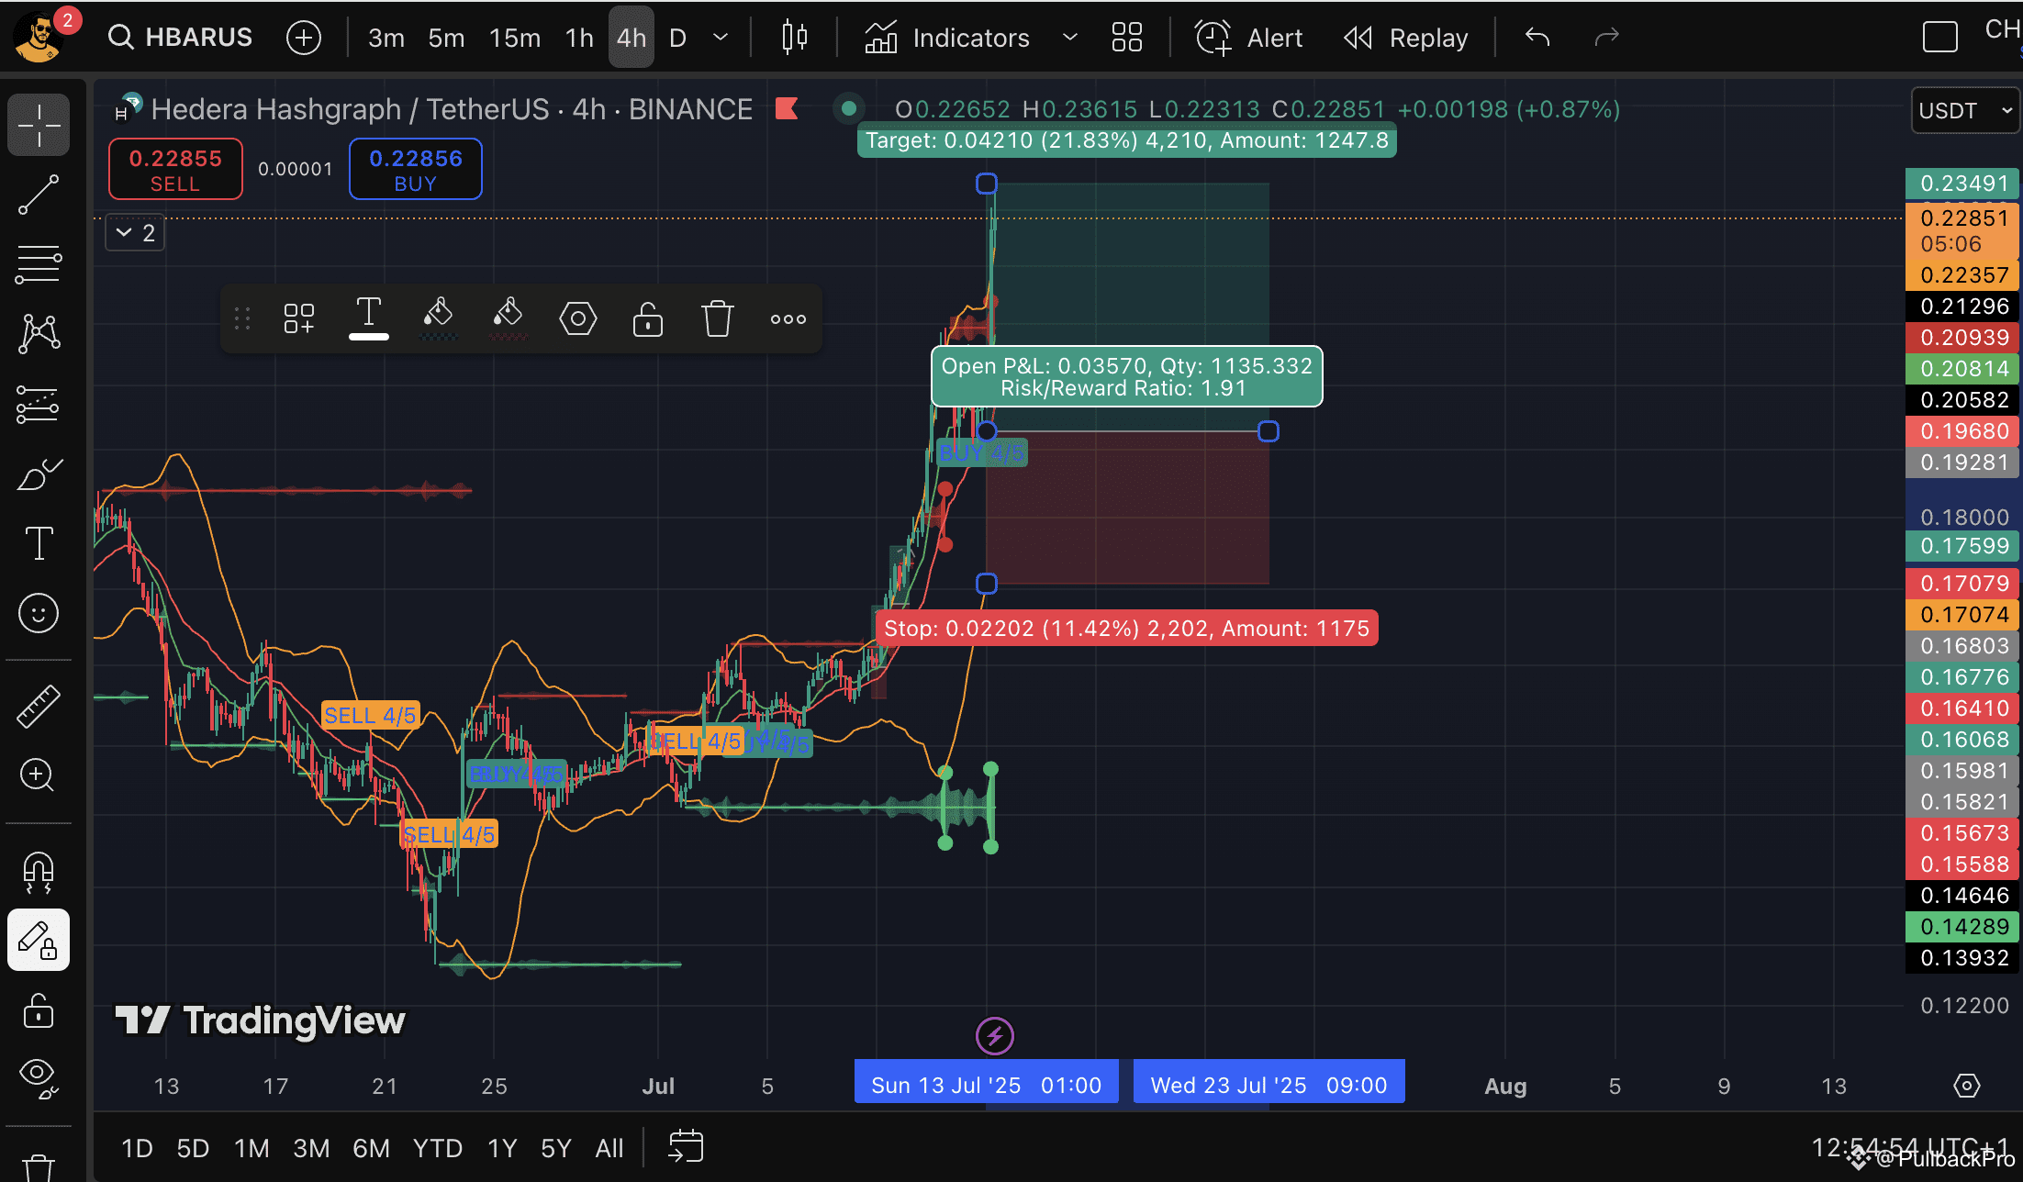Select the crosshair cursor tool

[x=39, y=124]
